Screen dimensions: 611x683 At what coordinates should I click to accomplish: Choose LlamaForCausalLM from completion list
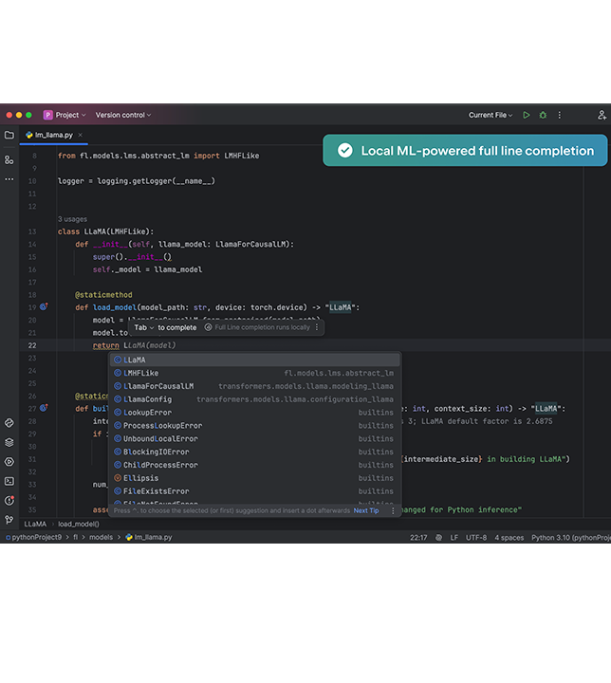(x=158, y=386)
